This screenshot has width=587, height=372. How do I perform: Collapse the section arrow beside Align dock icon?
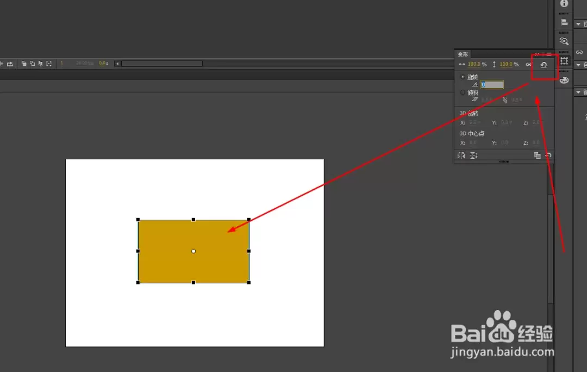click(x=578, y=24)
